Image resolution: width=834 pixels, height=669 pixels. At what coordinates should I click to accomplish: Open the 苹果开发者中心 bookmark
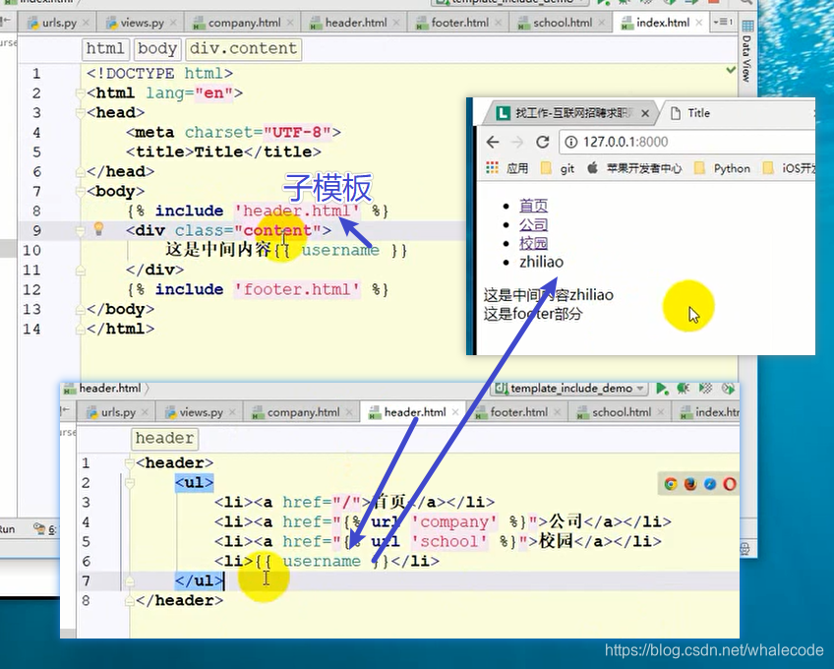(x=634, y=168)
